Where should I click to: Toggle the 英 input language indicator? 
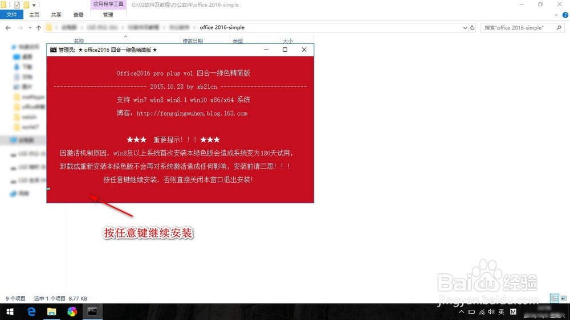[501, 311]
